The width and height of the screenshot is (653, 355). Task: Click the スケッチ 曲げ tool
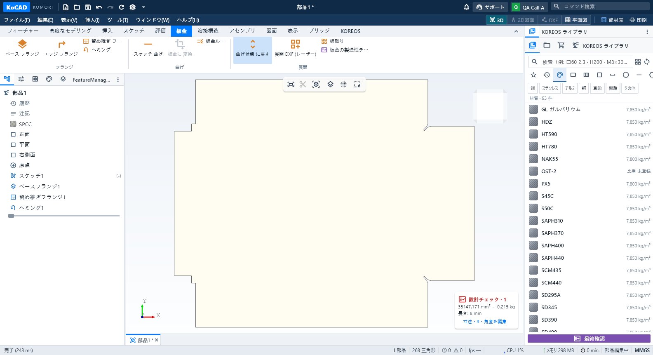click(148, 48)
